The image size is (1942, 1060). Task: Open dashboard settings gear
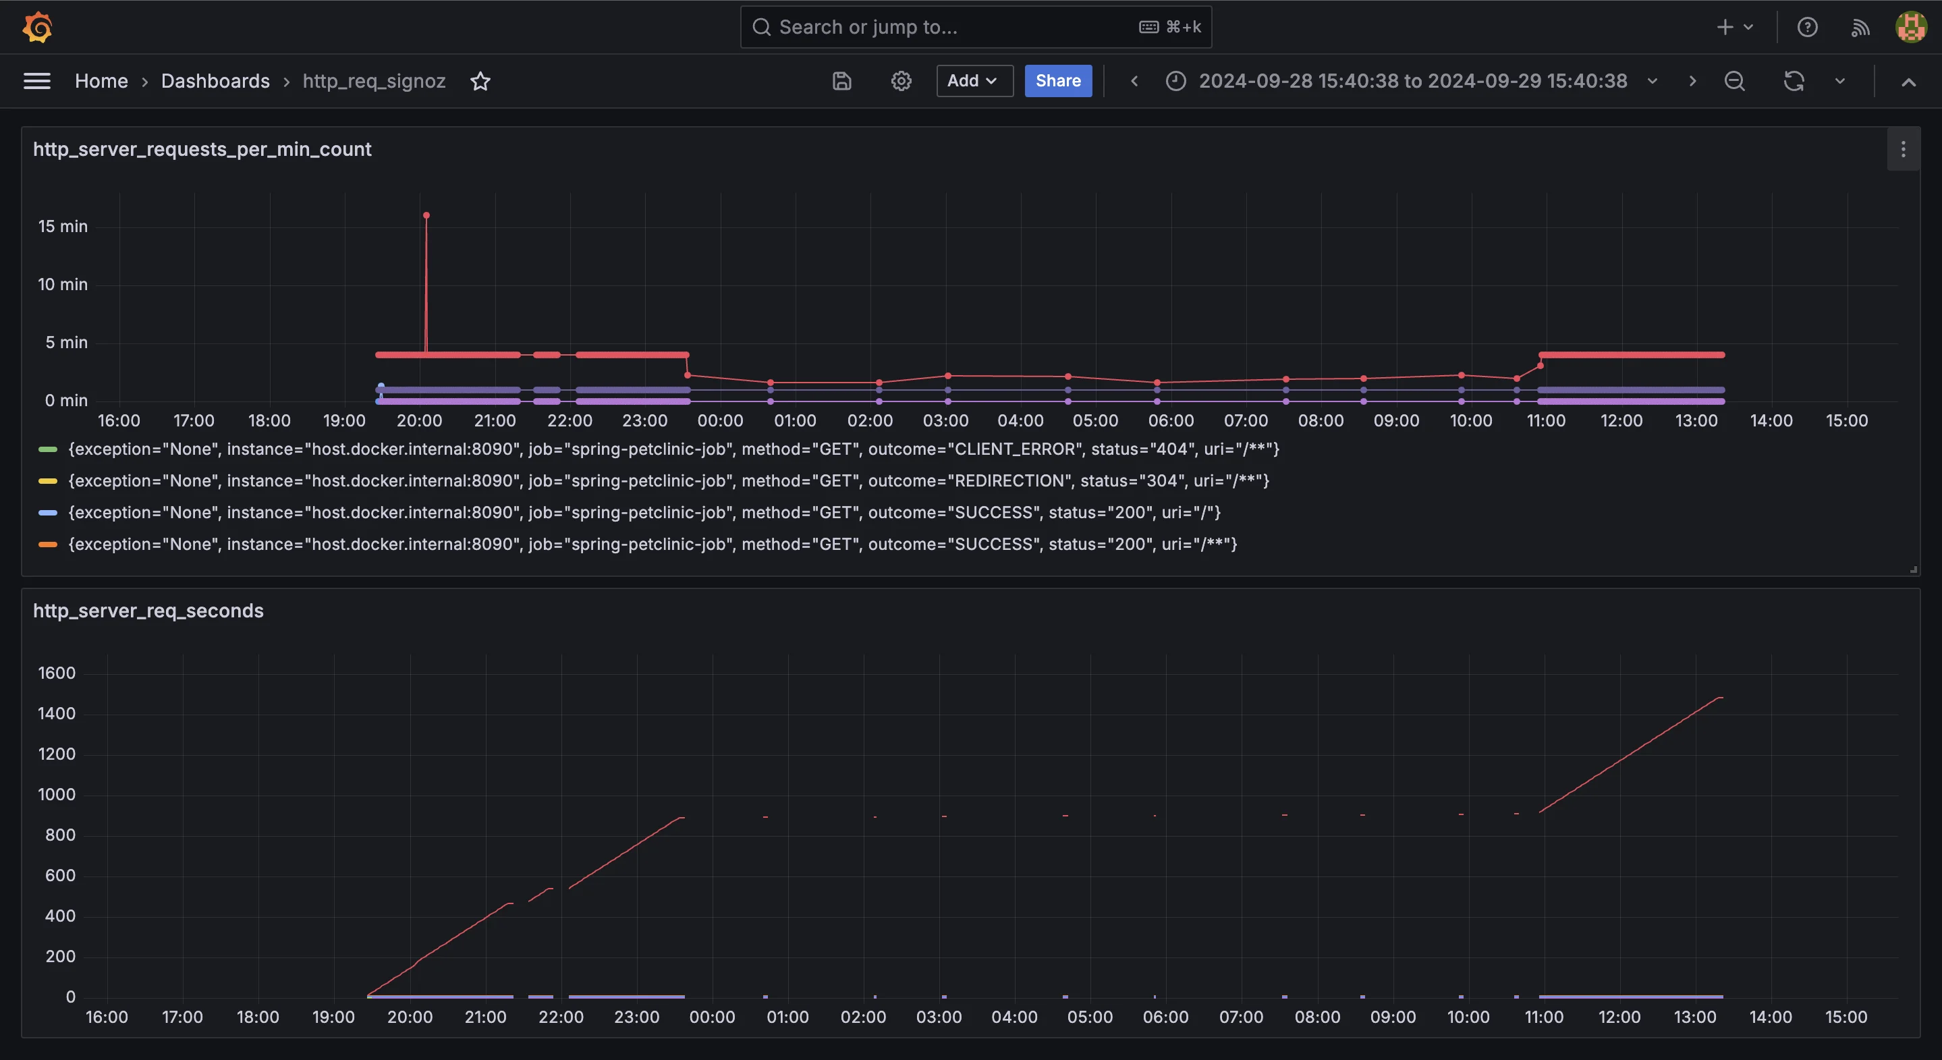(x=901, y=81)
